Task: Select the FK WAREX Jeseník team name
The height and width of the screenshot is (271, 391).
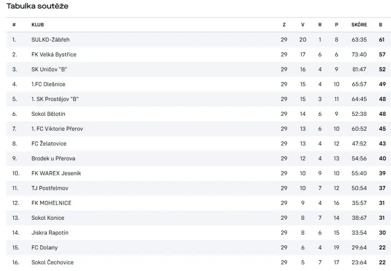Action: (x=56, y=174)
